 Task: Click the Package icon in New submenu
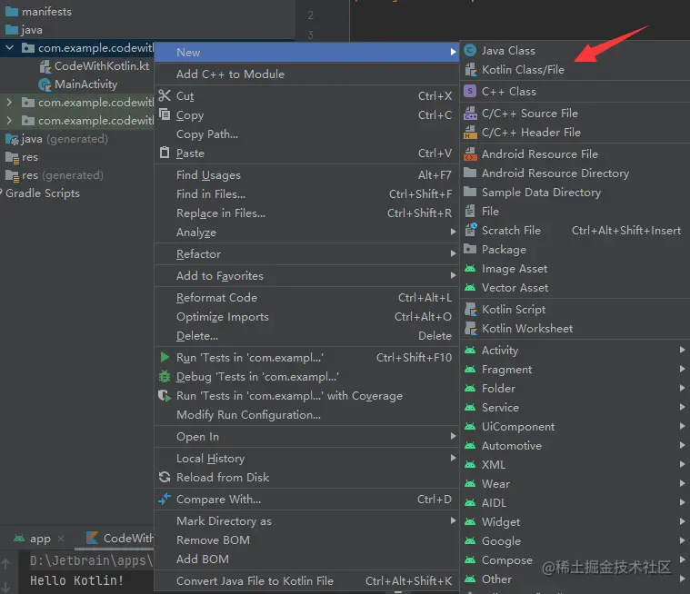pyautogui.click(x=470, y=249)
